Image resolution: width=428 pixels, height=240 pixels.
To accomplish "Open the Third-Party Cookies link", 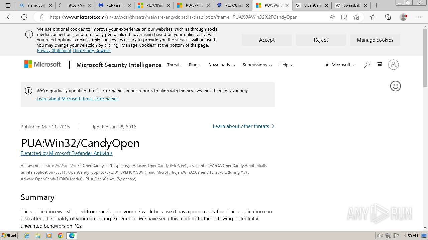I will (x=92, y=51).
